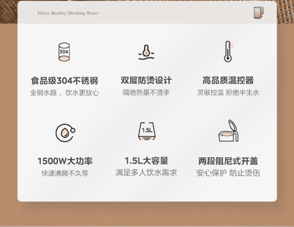The height and width of the screenshot is (227, 294).
Task: Click the thermometer temperature controller icon
Action: pyautogui.click(x=229, y=51)
